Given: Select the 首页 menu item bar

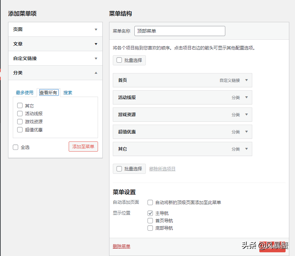Looking at the screenshot, I should 182,80.
